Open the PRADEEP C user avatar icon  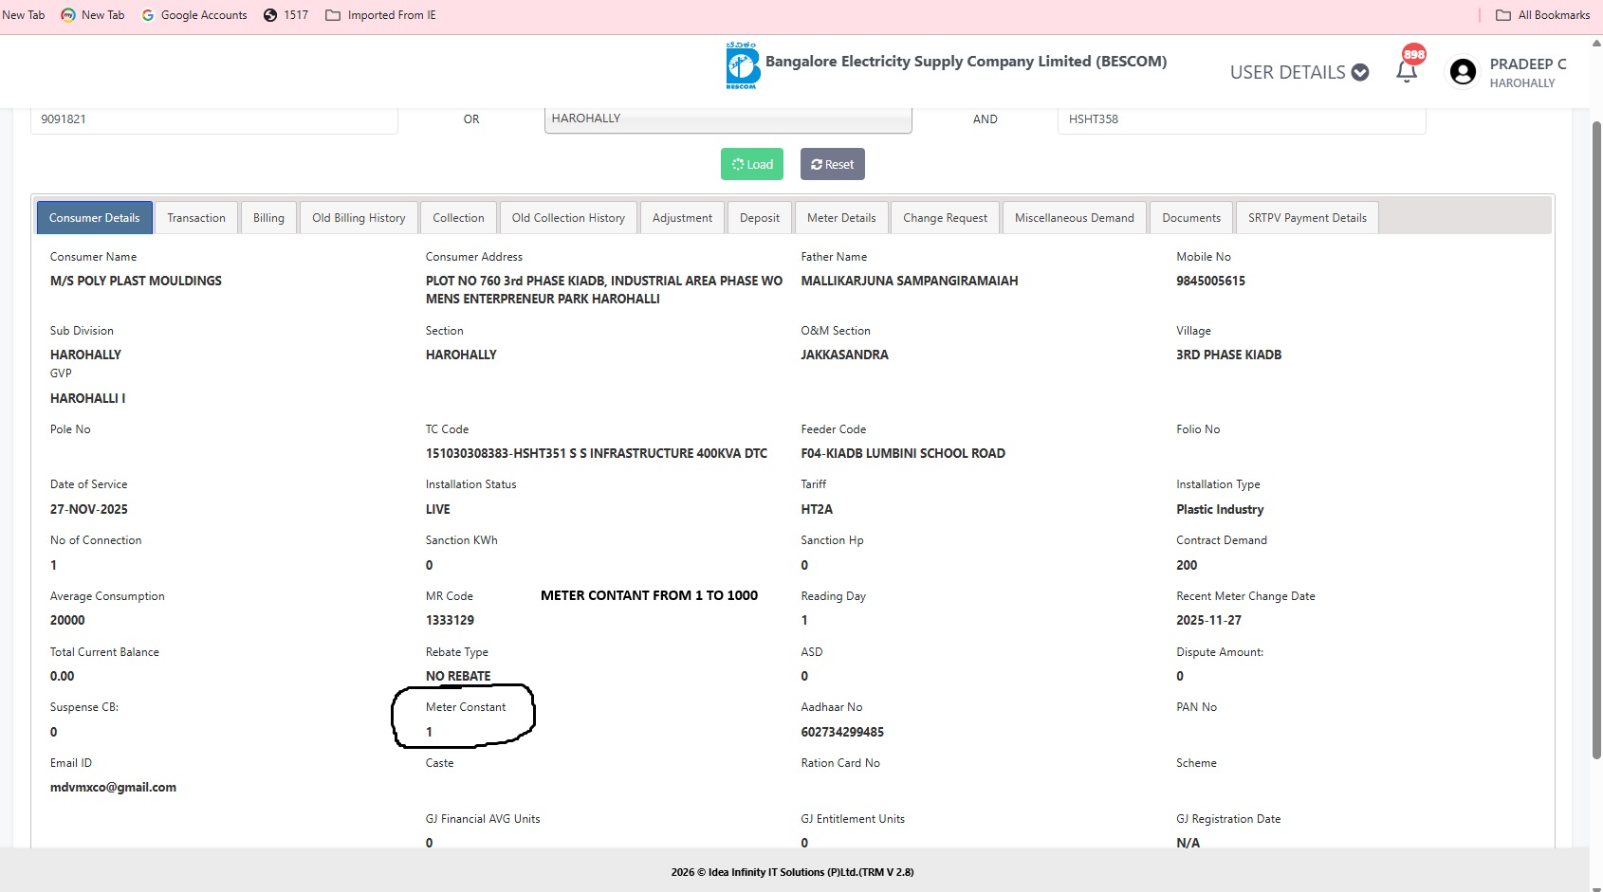[1463, 72]
